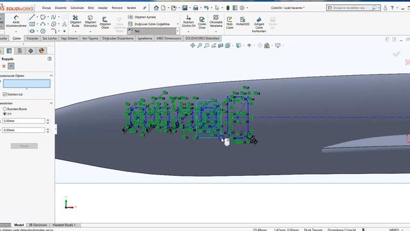Viewport: 410px width, 231px height.
Task: Click the Kopyalanacak Öğeler selection box
Action: click(x=27, y=84)
